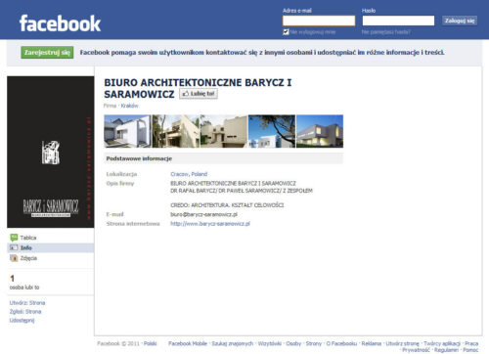Click the Cracow, Poland location link
This screenshot has height=354, width=489.
[x=189, y=174]
